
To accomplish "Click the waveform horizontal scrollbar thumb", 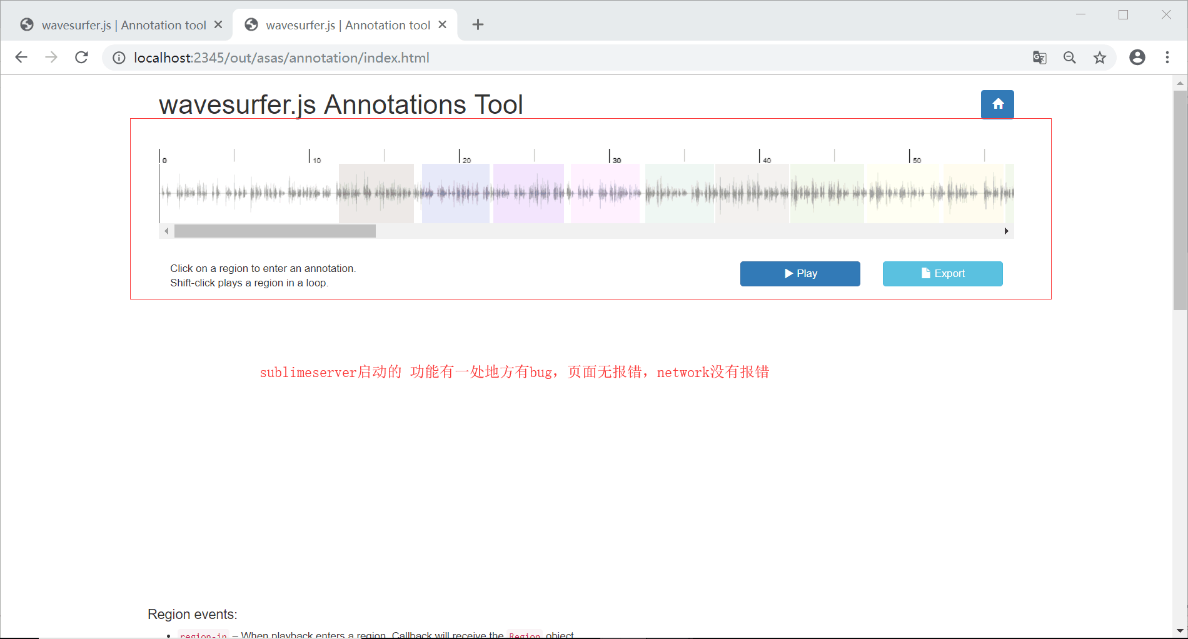I will pos(275,231).
